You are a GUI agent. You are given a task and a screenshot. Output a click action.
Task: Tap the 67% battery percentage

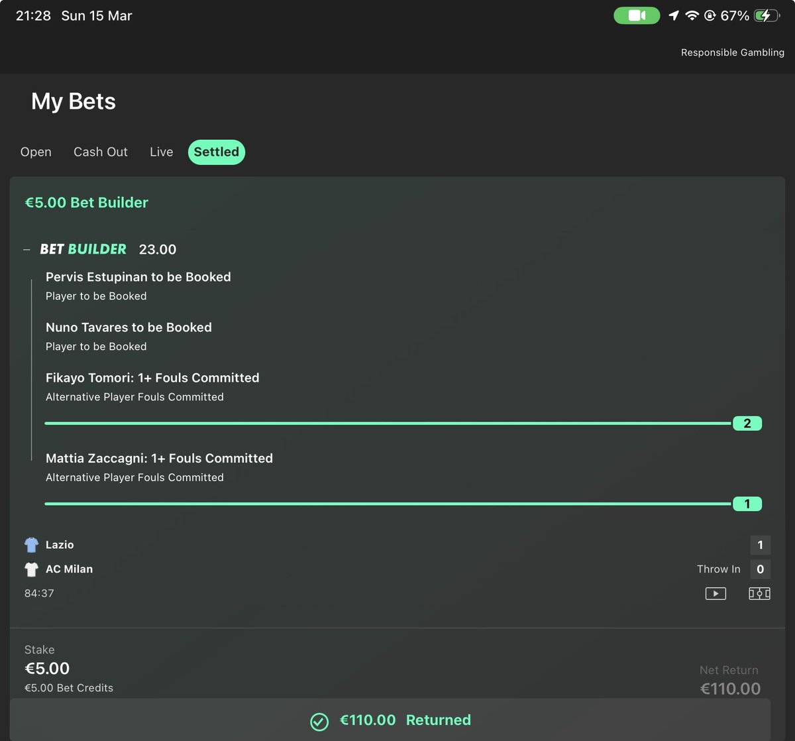click(x=735, y=16)
